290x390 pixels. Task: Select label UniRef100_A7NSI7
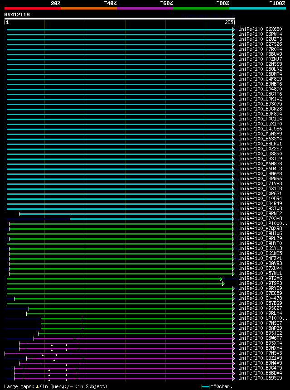coord(260,323)
